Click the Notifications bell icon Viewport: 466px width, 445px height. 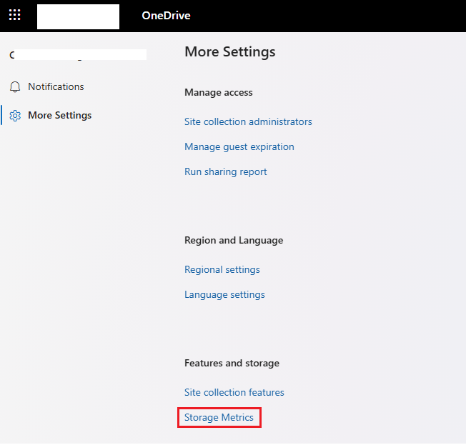coord(15,87)
